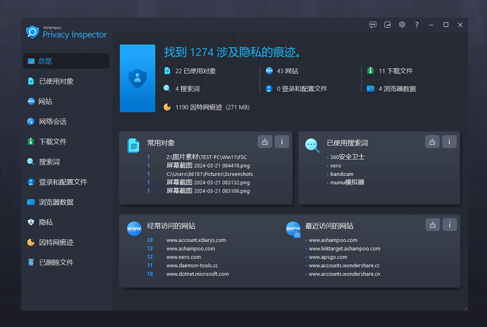487x327 pixels.
Task: Click the 1190 因特网痕迹 (271 MB) summary
Action: (213, 107)
